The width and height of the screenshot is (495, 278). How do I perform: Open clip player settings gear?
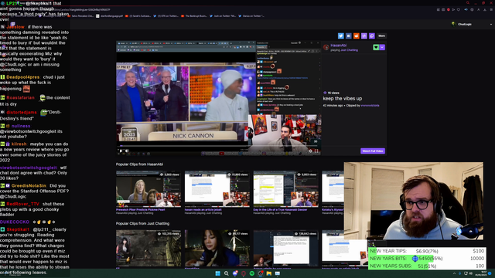pos(310,151)
